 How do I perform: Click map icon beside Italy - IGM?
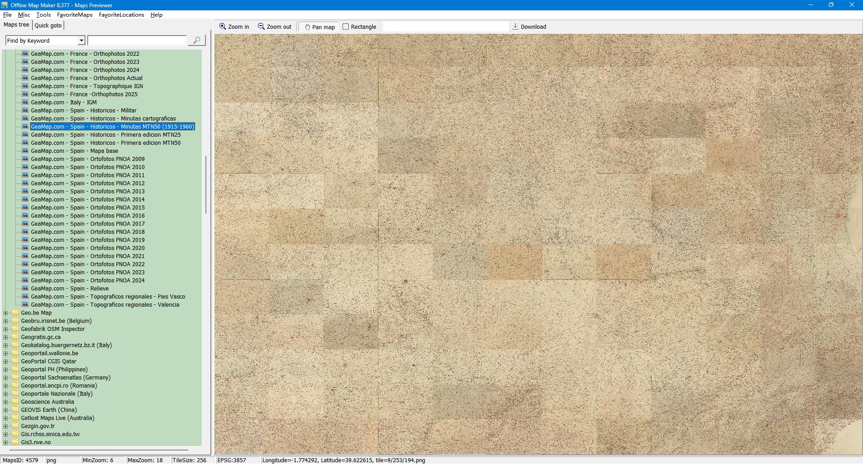(x=26, y=102)
